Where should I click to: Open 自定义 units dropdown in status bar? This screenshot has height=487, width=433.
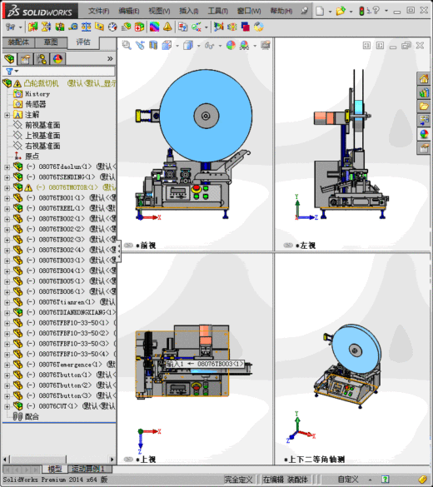pos(370,480)
